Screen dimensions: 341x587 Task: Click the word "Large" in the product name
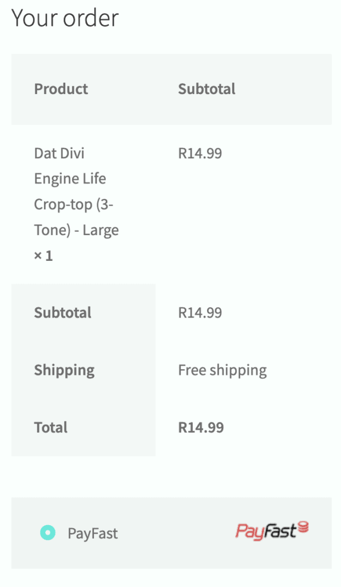[101, 230]
